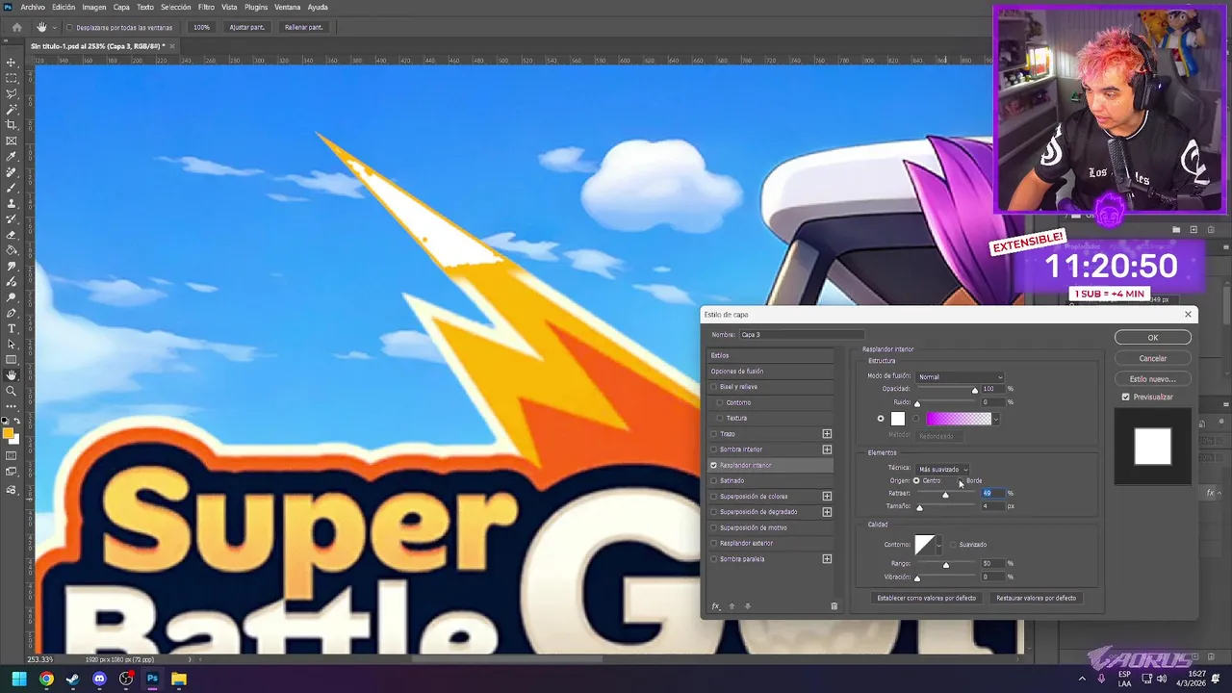1232x693 pixels.
Task: Click Establecer como valores por defecto
Action: [x=926, y=598]
